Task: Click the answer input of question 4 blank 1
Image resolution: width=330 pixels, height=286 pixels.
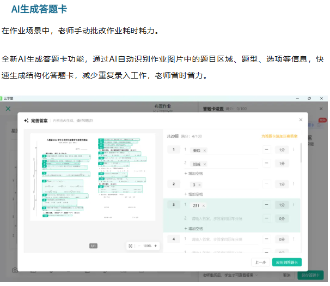Action: 221,240
